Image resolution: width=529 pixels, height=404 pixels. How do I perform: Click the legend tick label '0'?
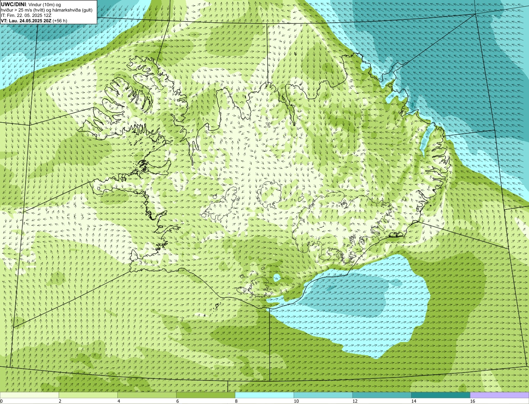click(2, 401)
